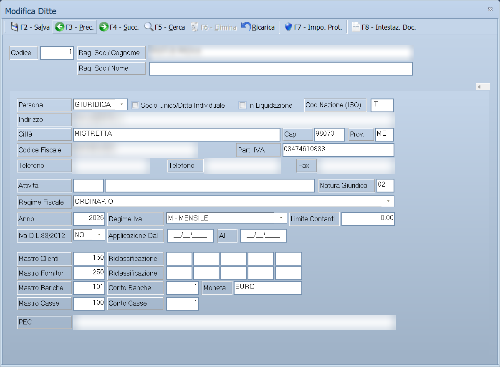The width and height of the screenshot is (500, 367).
Task: Focus the Mastro Banche field with 101
Action: coord(89,288)
